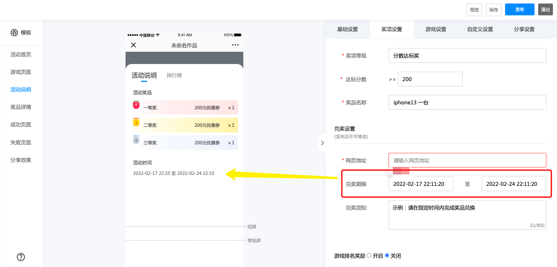Open the 分享设置 tab
The image size is (557, 267).
tap(524, 29)
